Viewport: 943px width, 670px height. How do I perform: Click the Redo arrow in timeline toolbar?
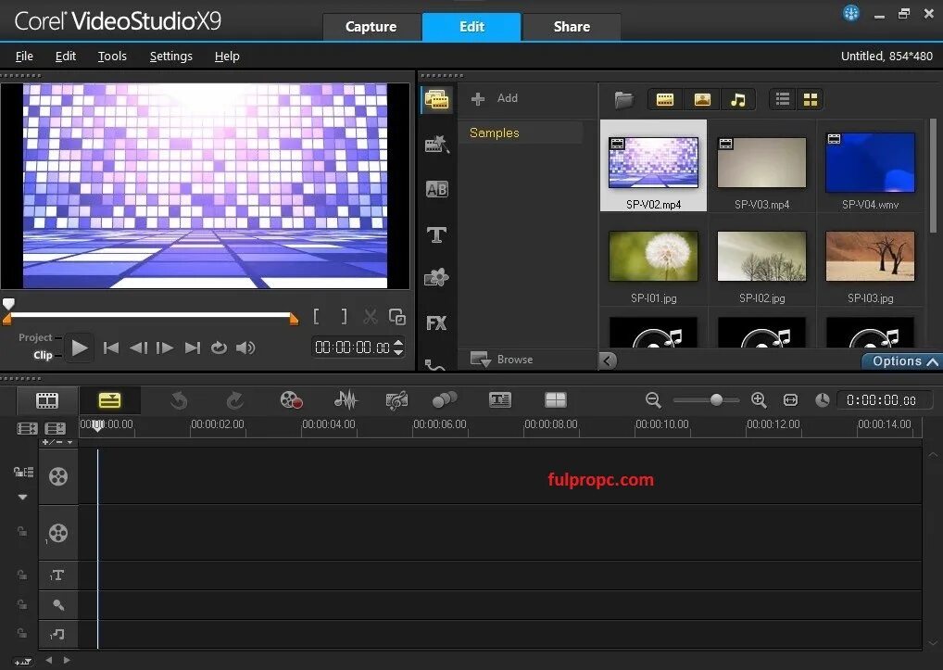tap(234, 400)
